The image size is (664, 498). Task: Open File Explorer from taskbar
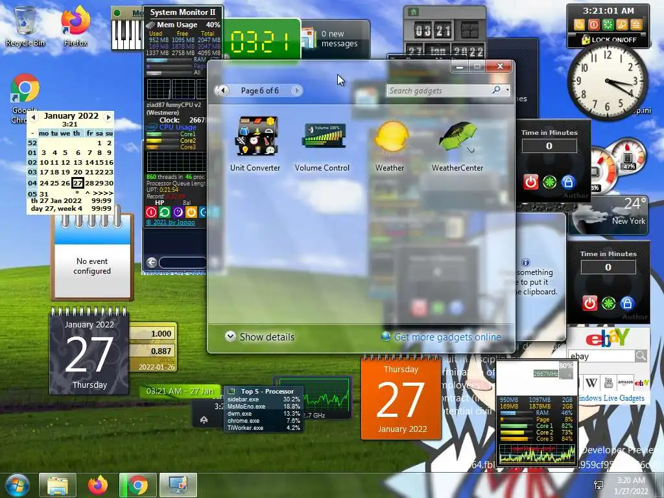tap(58, 485)
